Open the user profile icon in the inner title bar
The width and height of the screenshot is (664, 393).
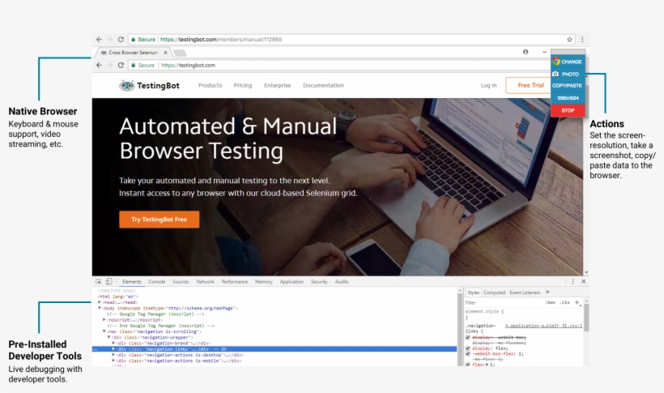pos(526,52)
